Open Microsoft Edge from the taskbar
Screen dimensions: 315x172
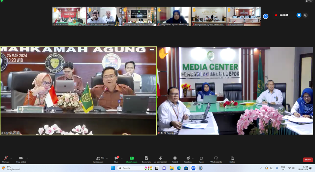coord(179,168)
